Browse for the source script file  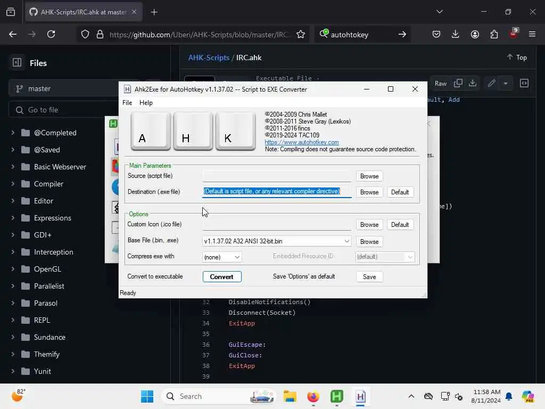(x=369, y=176)
